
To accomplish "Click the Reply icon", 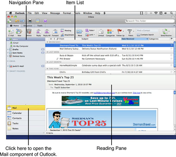I will pyautogui.click(x=39, y=31).
